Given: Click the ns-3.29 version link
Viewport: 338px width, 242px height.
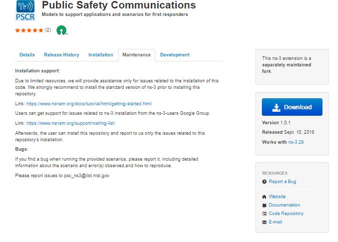Looking at the screenshot, I should [296, 142].
